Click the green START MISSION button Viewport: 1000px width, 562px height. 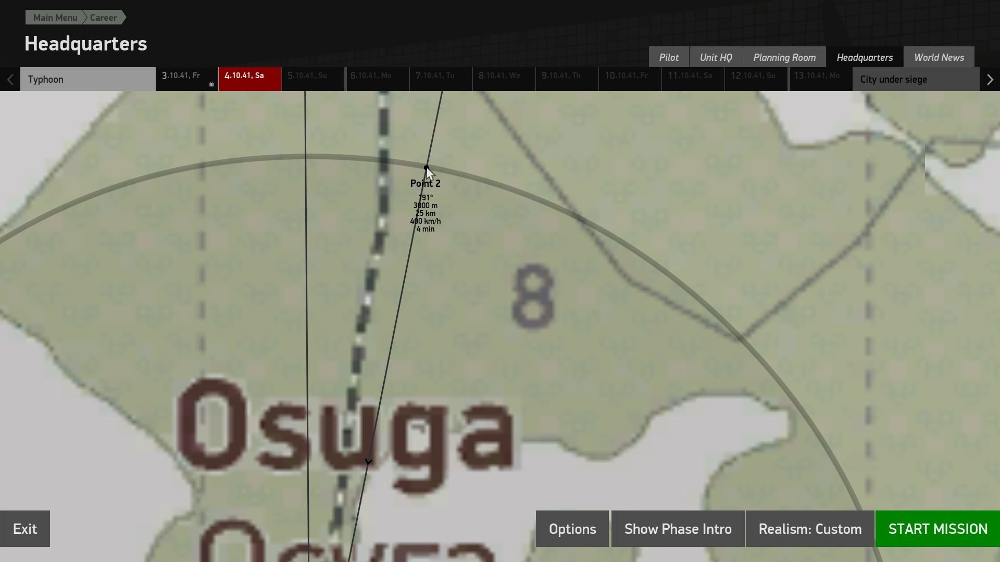[938, 529]
